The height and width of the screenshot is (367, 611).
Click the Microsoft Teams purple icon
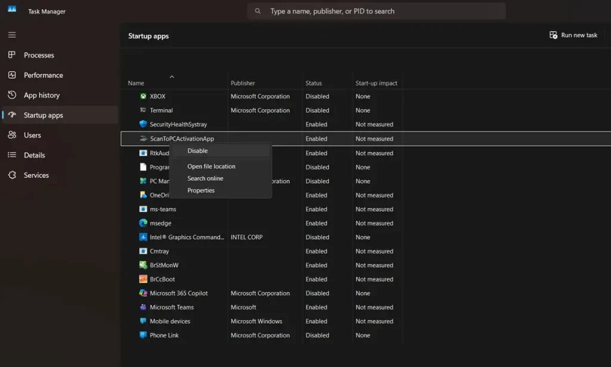[x=143, y=307]
